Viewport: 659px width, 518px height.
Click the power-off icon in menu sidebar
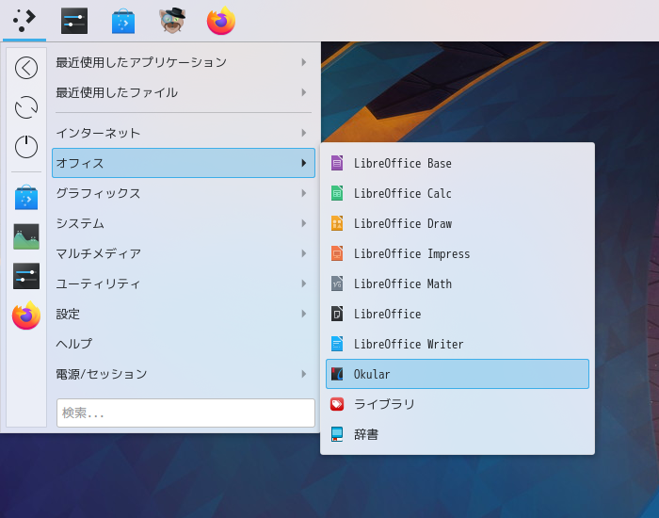(26, 146)
